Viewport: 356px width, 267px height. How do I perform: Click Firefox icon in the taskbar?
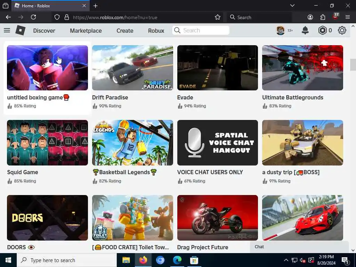(x=143, y=260)
